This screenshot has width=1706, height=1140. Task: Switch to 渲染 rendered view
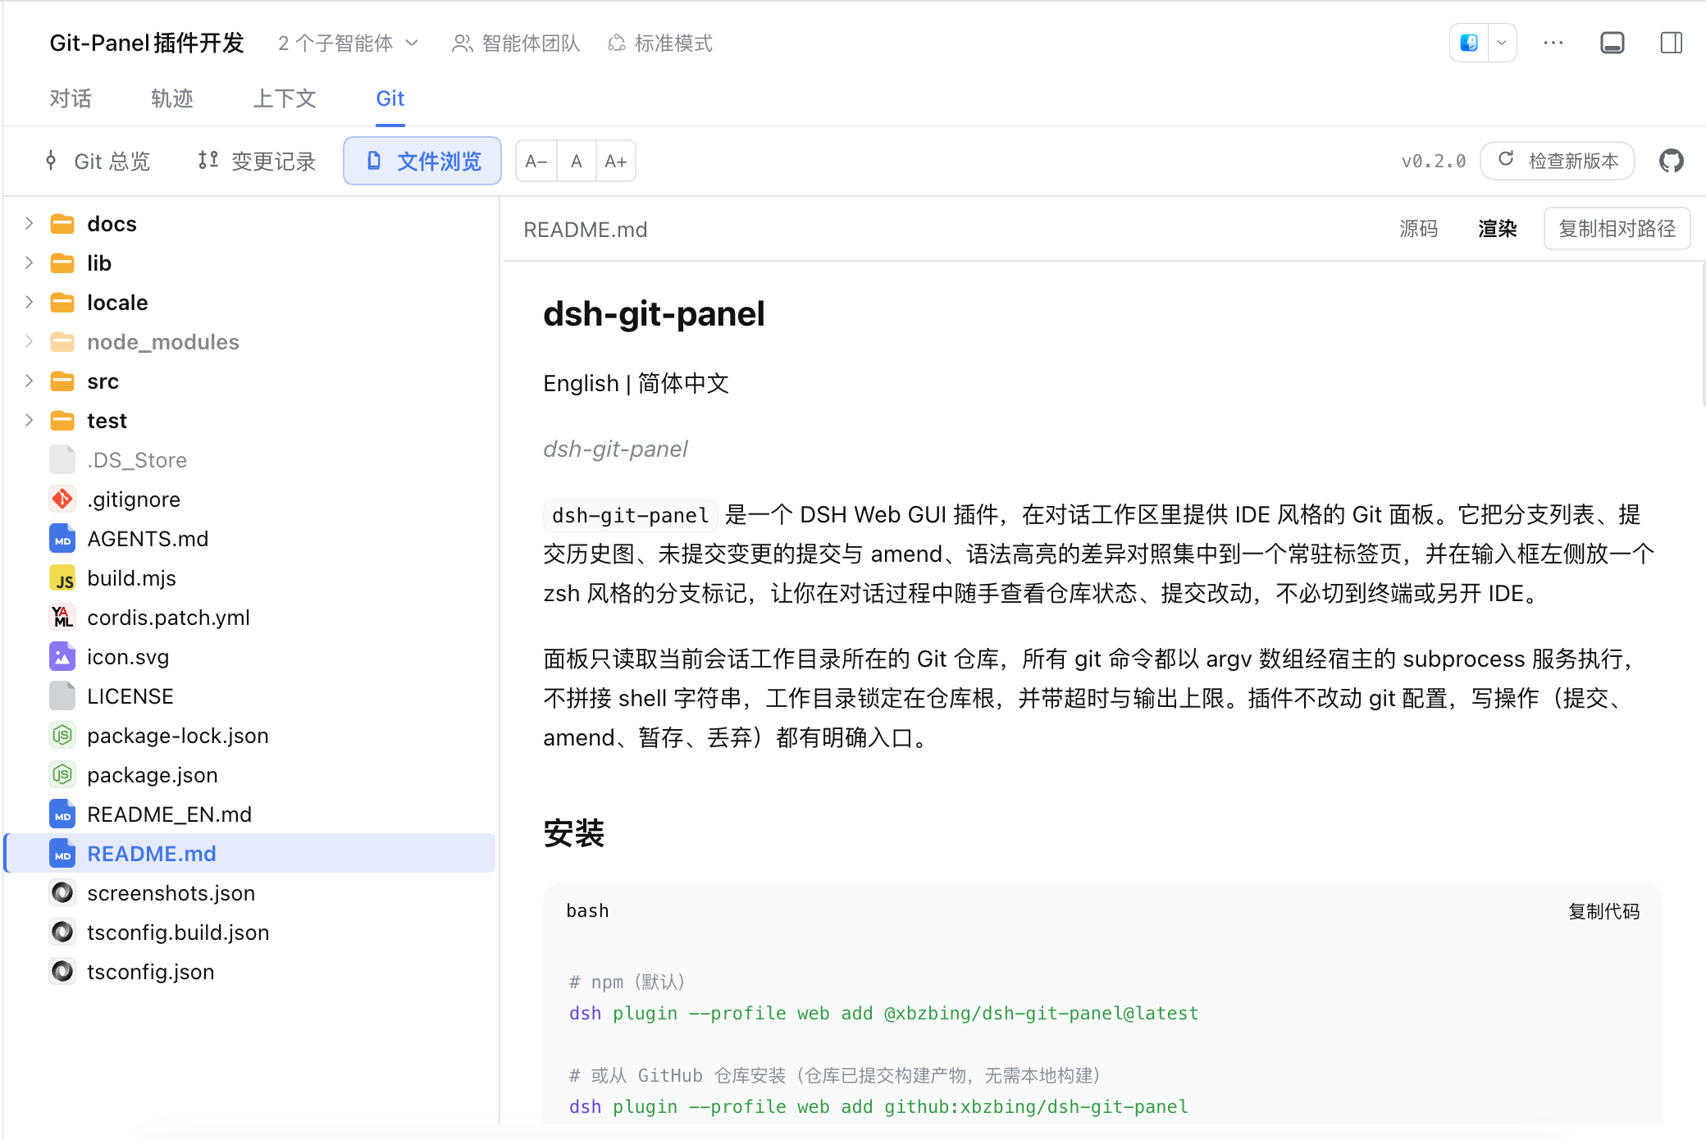pyautogui.click(x=1498, y=229)
